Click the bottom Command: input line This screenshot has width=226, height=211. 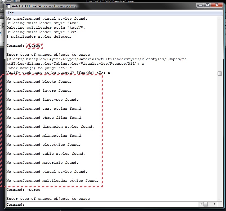(x=102, y=204)
